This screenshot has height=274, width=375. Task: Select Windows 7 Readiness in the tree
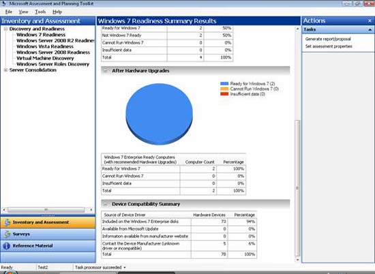(41, 35)
